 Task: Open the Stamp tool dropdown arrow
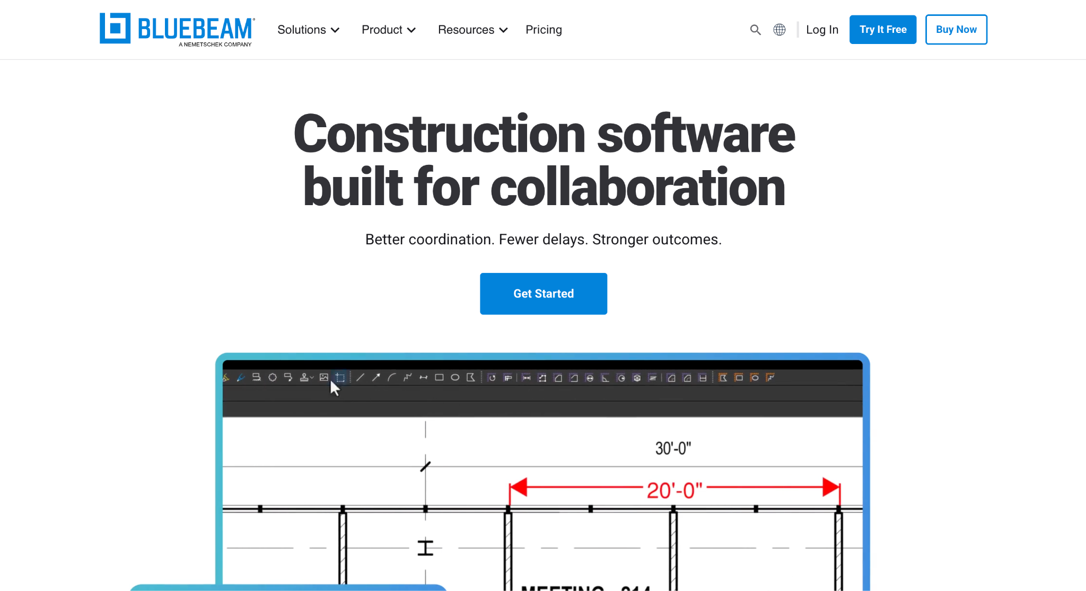pos(312,378)
